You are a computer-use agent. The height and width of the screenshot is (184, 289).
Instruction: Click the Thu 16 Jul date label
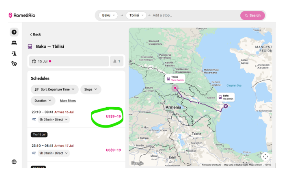point(39,134)
